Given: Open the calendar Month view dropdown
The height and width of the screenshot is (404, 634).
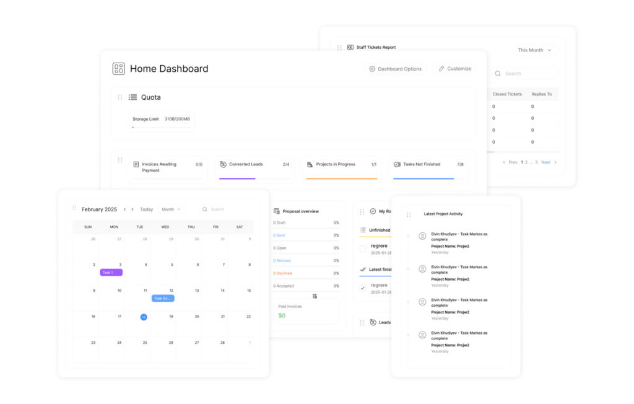Looking at the screenshot, I should click(171, 209).
